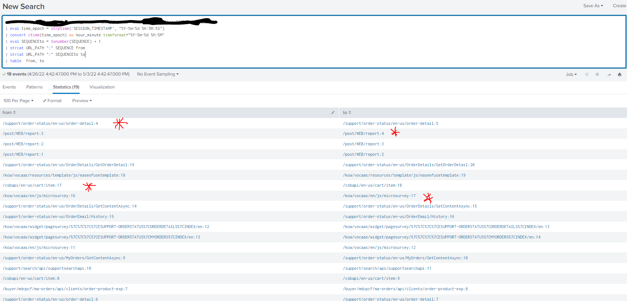Viewport: 627px width, 301px height.
Task: Sort results by the from column
Action: pyautogui.click(x=9, y=113)
